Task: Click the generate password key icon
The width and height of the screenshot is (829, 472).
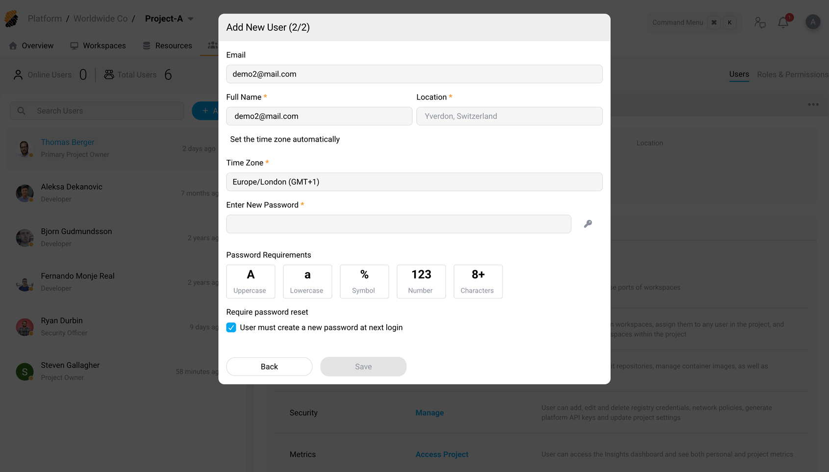Action: 588,224
